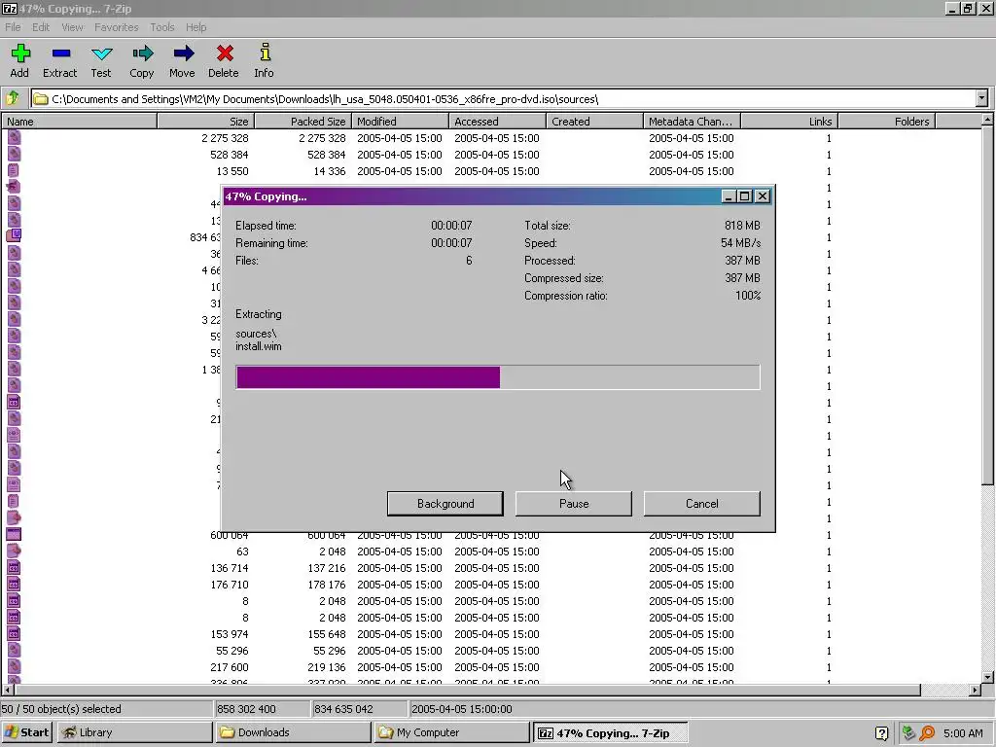Sort by Metadata Changed column header
Viewport: 996px width, 747px height.
coord(692,122)
